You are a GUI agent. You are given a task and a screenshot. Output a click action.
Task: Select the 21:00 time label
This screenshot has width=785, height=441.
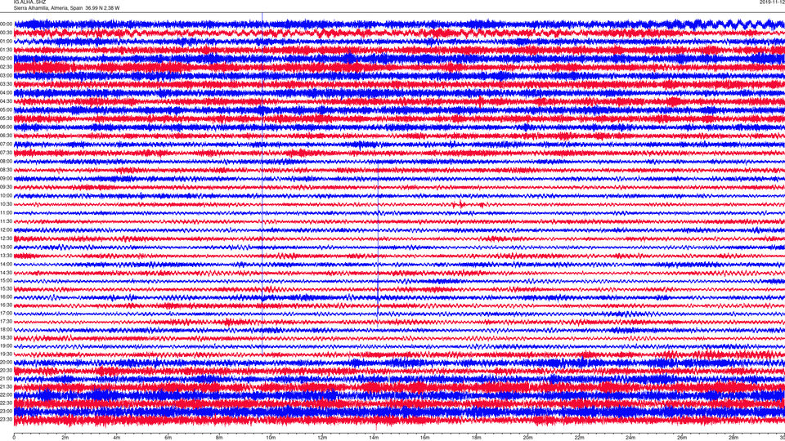click(x=7, y=378)
